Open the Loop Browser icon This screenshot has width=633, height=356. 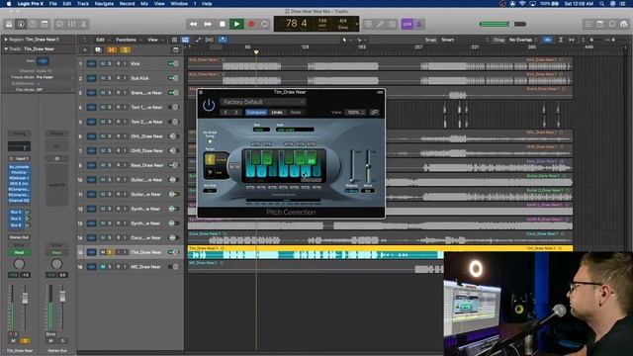612,24
